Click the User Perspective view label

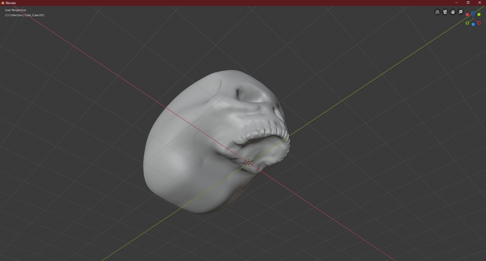[16, 10]
